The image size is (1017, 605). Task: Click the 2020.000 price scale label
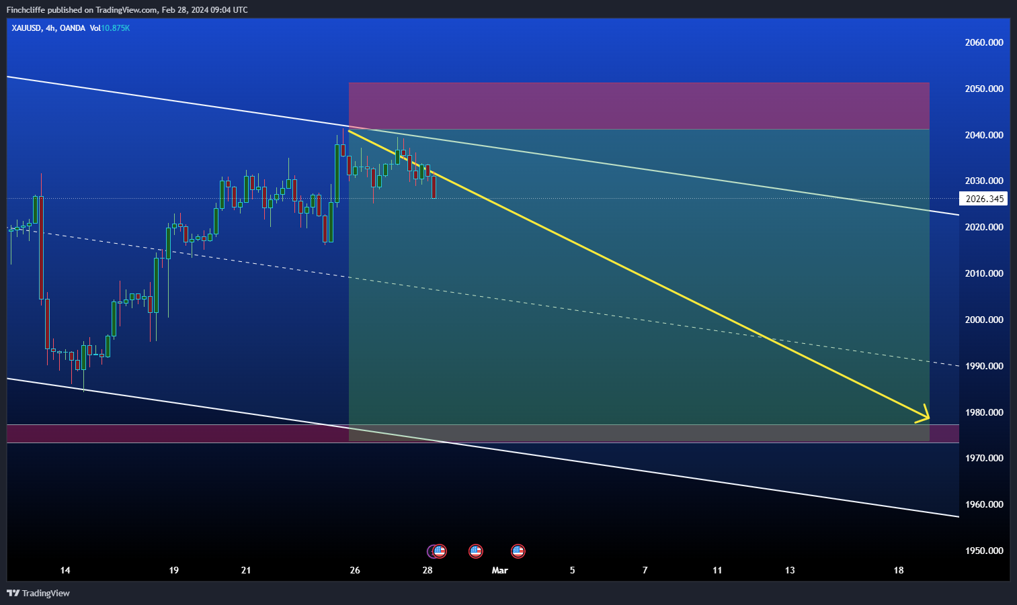[984, 227]
